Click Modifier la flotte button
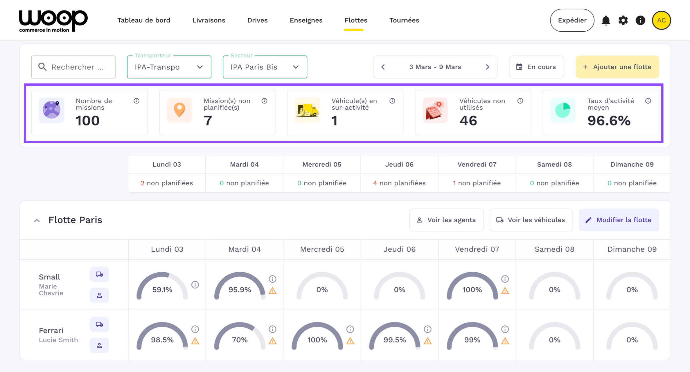The height and width of the screenshot is (372, 690). pyautogui.click(x=619, y=220)
